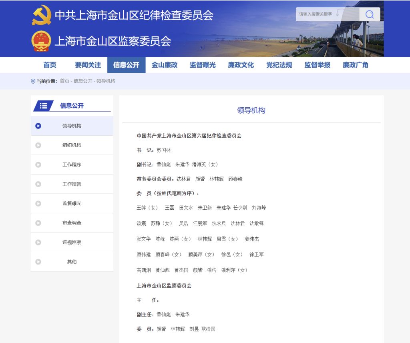Click the magnifier search icon
Viewport: 410px width, 343px height.
(x=370, y=14)
